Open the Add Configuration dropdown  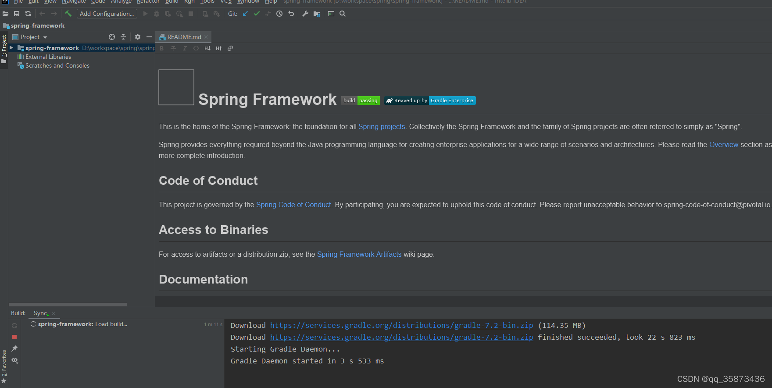tap(107, 14)
